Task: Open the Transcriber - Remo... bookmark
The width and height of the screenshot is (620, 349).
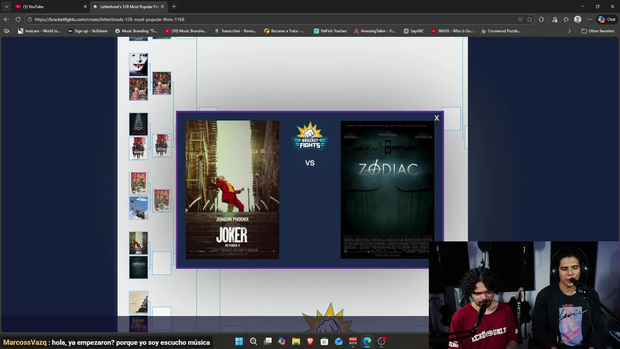Action: (235, 31)
